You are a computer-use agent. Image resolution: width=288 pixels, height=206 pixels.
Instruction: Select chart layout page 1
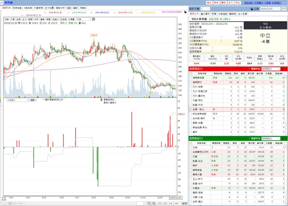(3, 203)
